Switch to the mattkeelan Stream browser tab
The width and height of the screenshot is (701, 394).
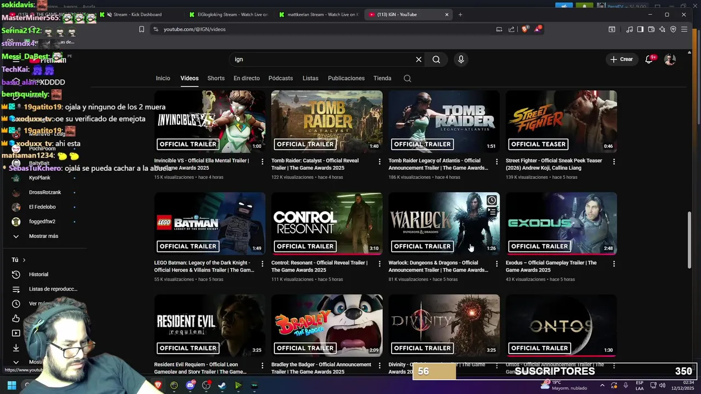[x=318, y=14]
